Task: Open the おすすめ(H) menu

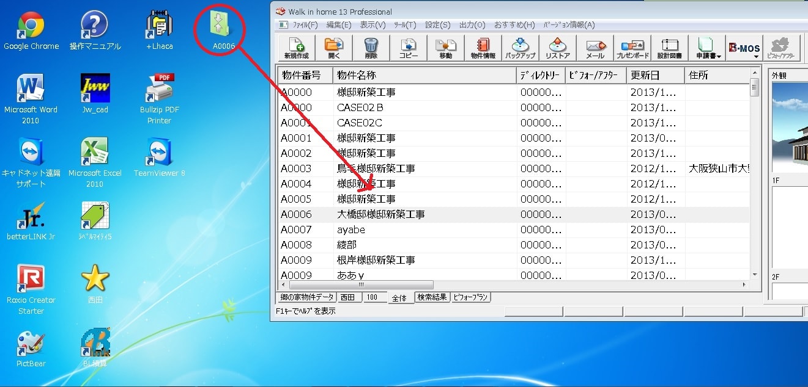Action: (x=514, y=25)
